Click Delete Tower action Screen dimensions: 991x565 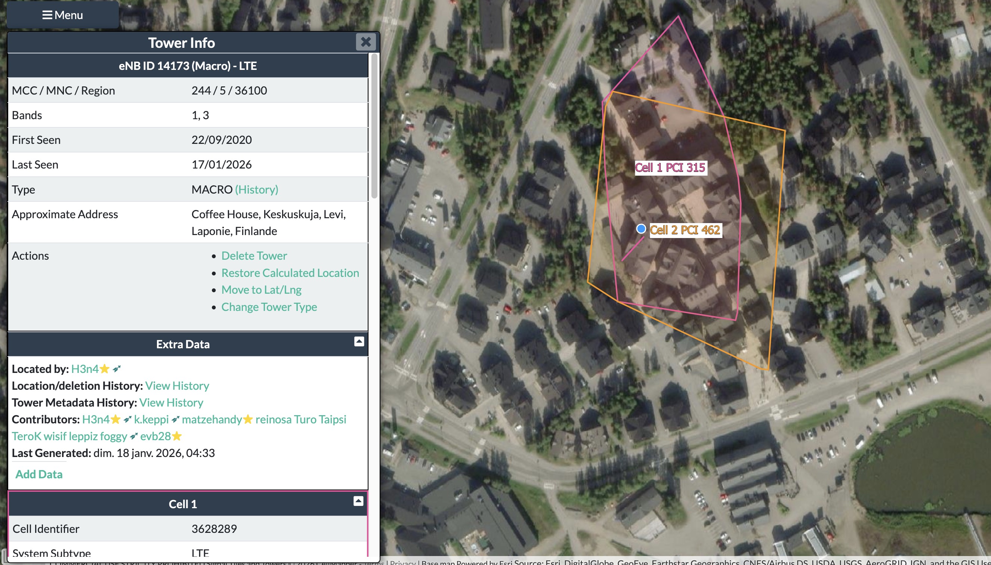point(254,256)
